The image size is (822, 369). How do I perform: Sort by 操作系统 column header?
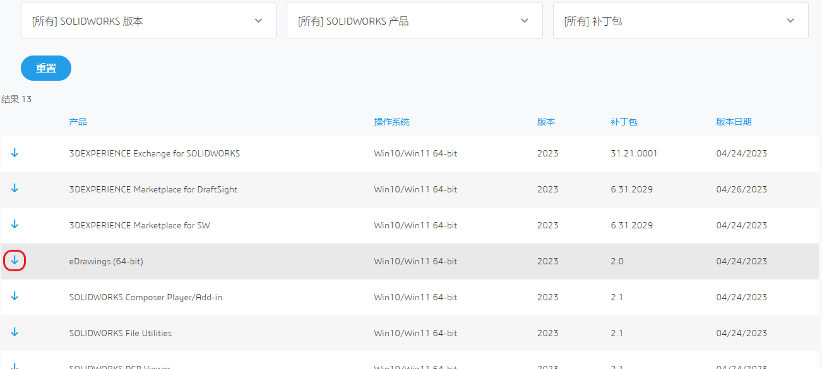click(x=391, y=122)
